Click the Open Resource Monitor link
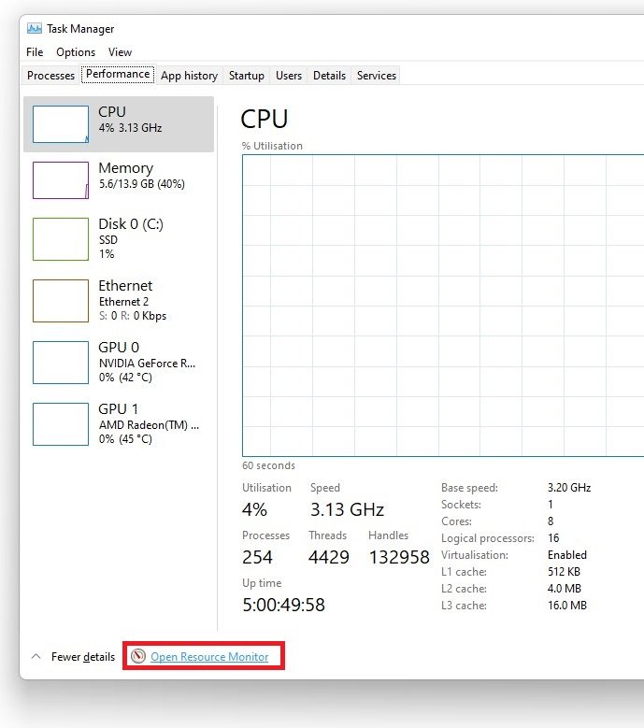 coord(209,657)
